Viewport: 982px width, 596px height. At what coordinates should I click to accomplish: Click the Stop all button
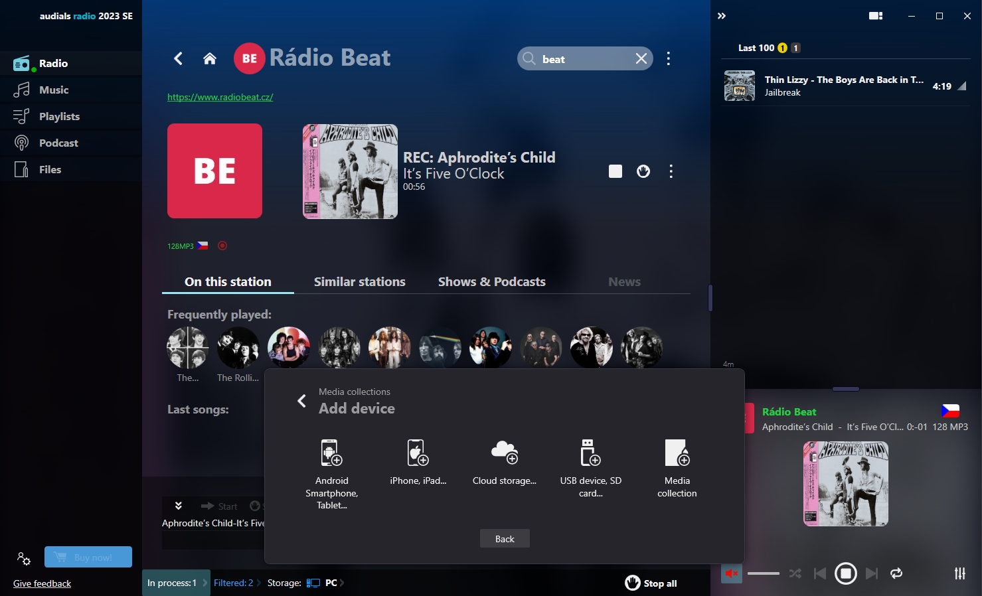(x=651, y=583)
